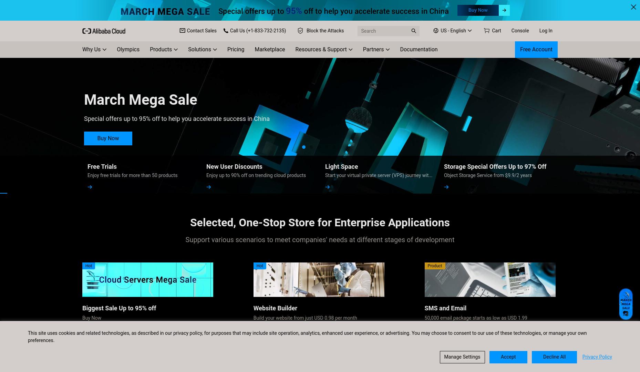Click the arrow under Light Space
This screenshot has height=372, width=640.
tap(328, 187)
